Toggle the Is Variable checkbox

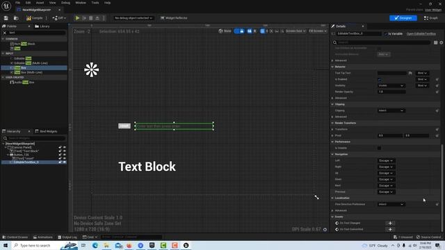(x=386, y=34)
